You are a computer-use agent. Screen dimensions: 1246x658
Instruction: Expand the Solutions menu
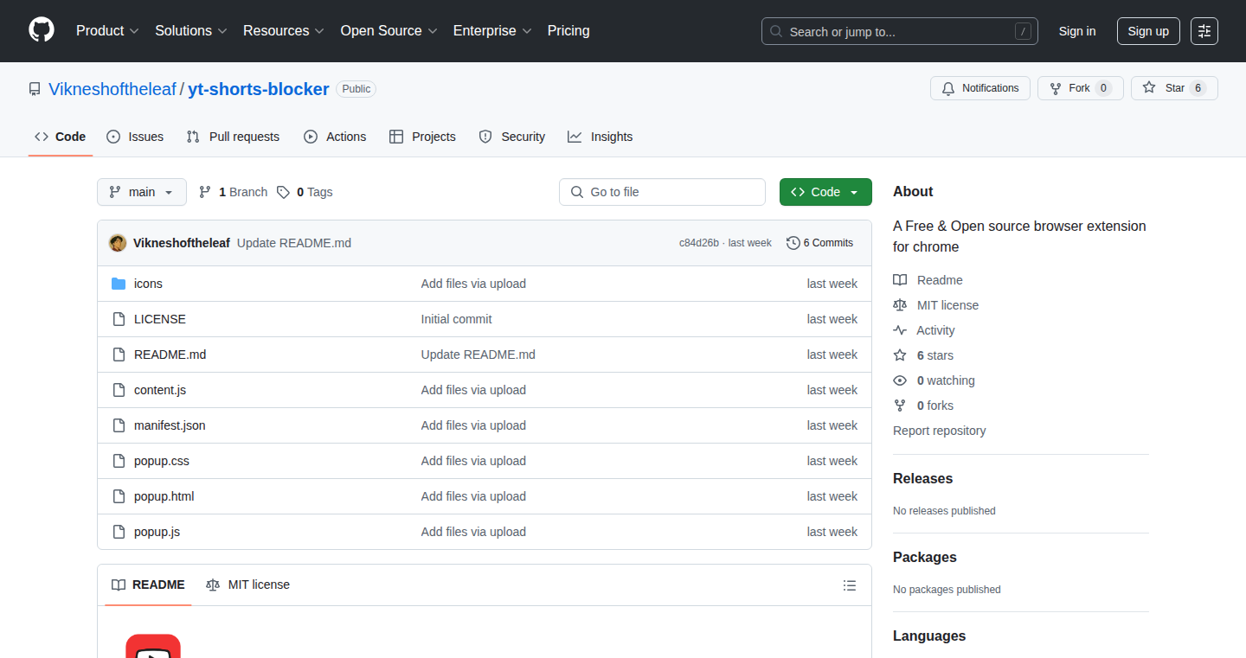point(191,30)
